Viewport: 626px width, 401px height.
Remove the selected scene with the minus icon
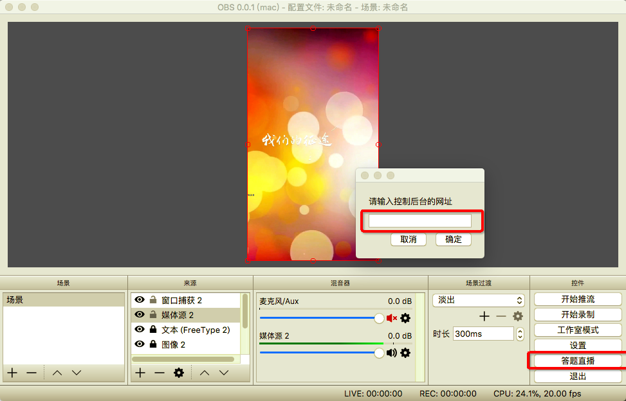(32, 373)
